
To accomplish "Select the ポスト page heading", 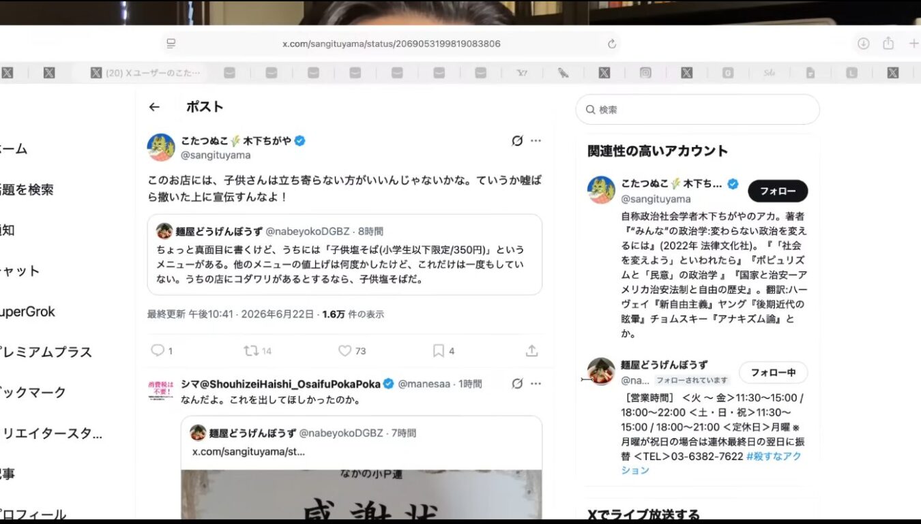I will [205, 107].
